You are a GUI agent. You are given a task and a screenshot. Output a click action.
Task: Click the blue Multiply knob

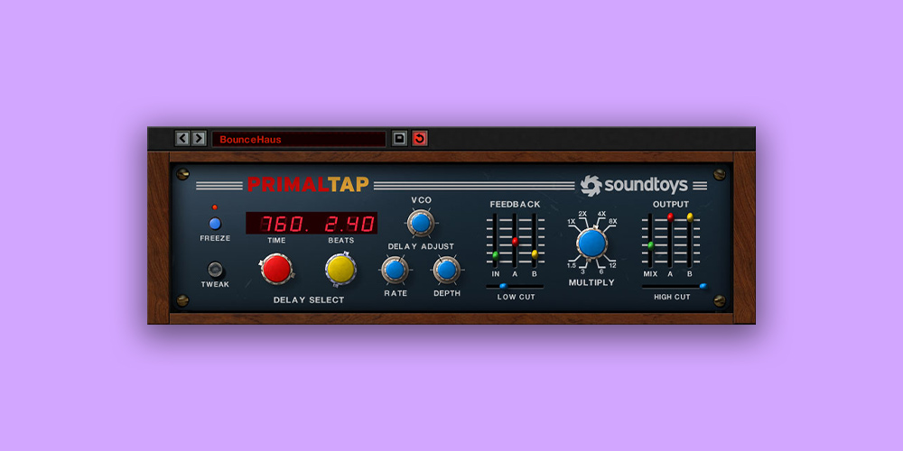(x=591, y=243)
